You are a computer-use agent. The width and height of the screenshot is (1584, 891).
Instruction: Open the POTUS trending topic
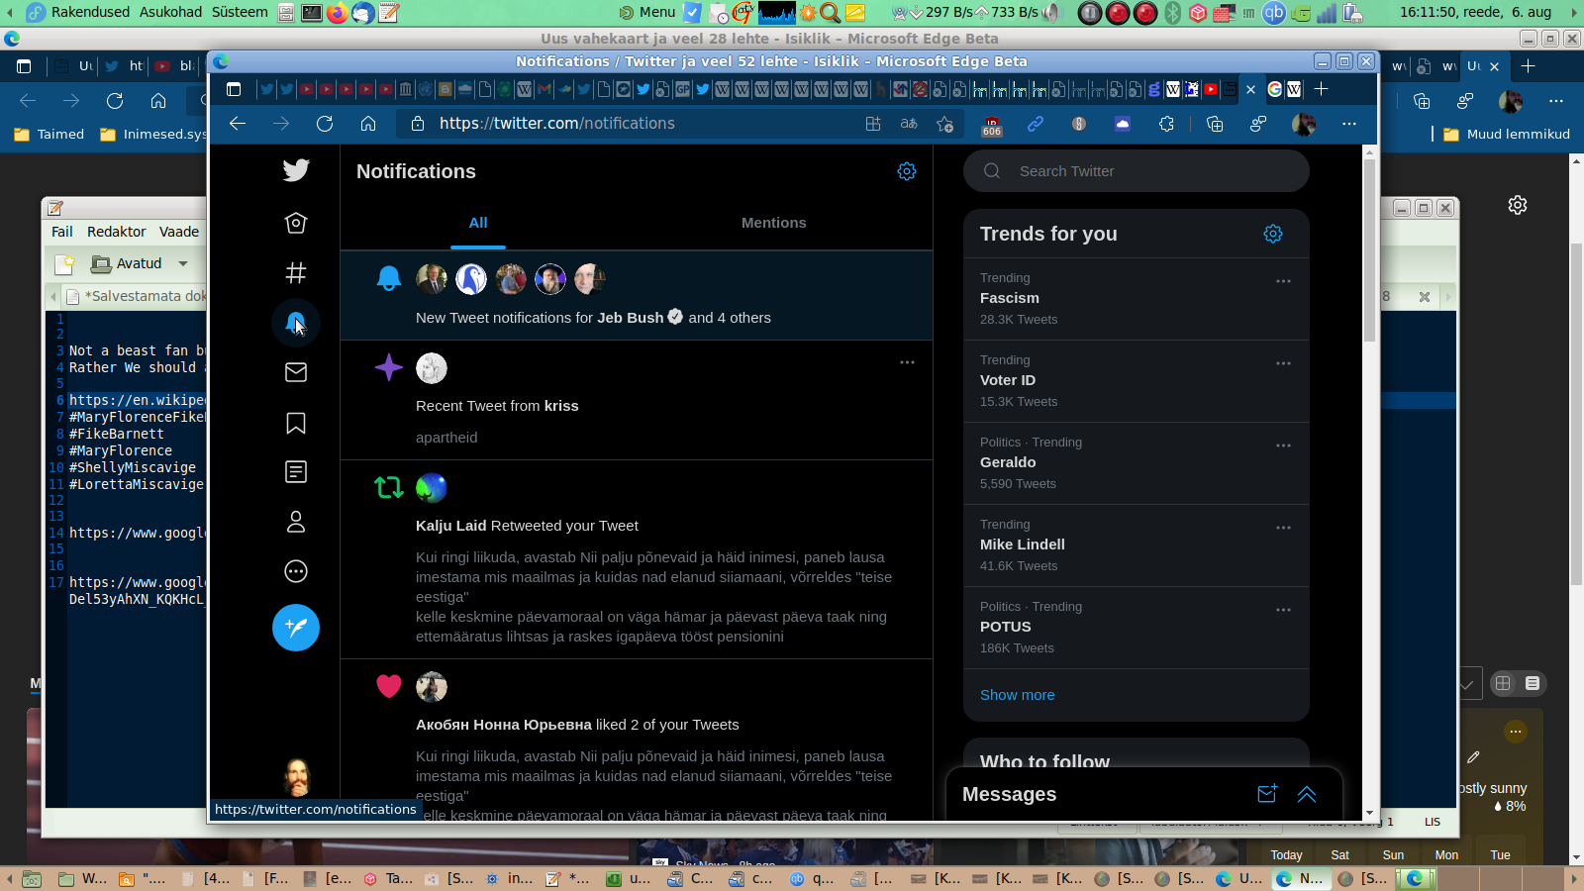1137,628
